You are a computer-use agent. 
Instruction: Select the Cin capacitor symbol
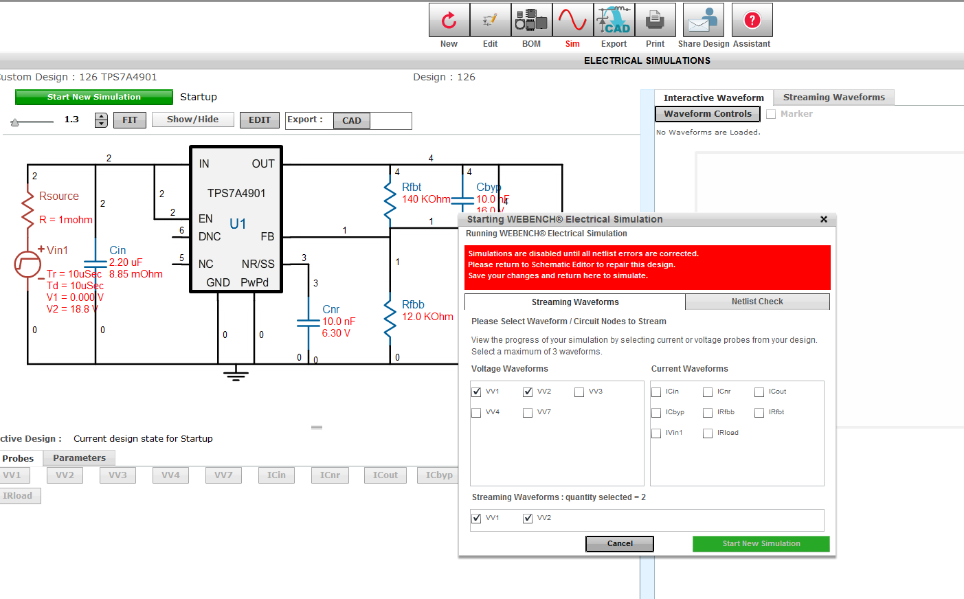click(96, 263)
